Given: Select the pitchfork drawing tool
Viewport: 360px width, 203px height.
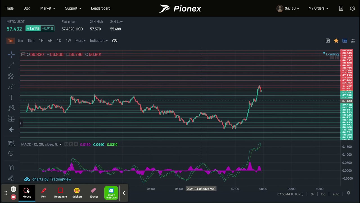Looking at the screenshot, I should 11,76.
